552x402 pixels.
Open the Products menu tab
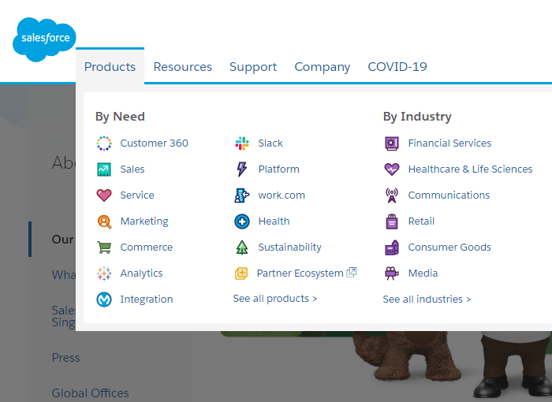(x=110, y=67)
